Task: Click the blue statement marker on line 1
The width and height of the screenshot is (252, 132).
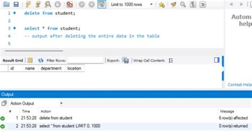Action: (x=14, y=13)
